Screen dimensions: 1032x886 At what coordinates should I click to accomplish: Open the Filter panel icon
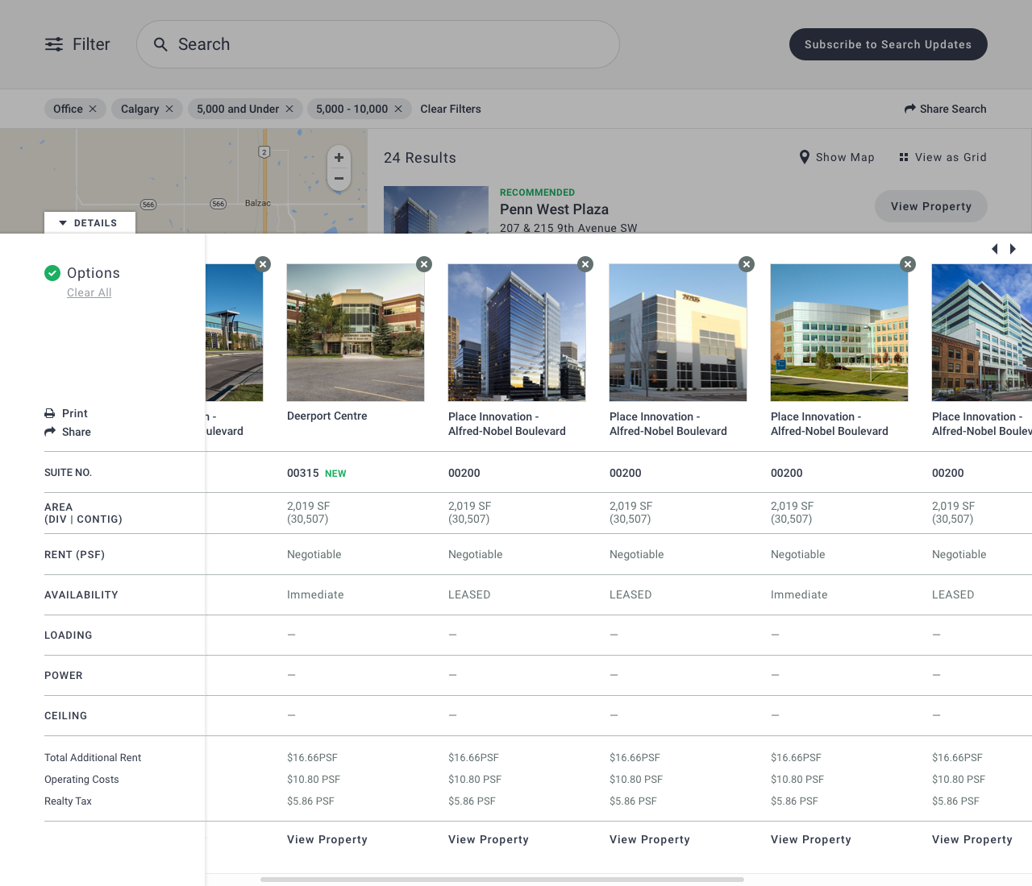(54, 44)
